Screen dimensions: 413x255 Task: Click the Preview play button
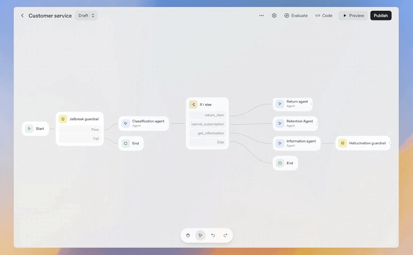[353, 16]
